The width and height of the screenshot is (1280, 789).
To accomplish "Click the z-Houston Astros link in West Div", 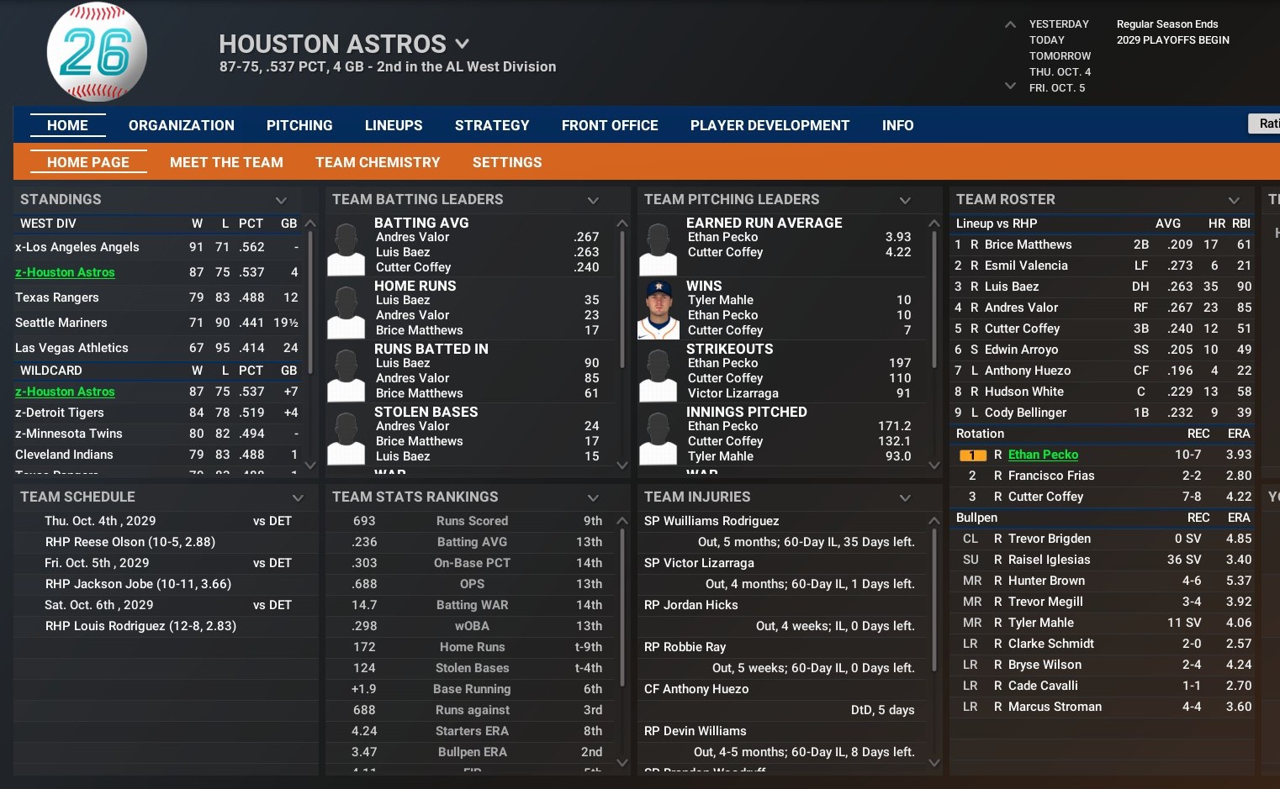I will (65, 272).
